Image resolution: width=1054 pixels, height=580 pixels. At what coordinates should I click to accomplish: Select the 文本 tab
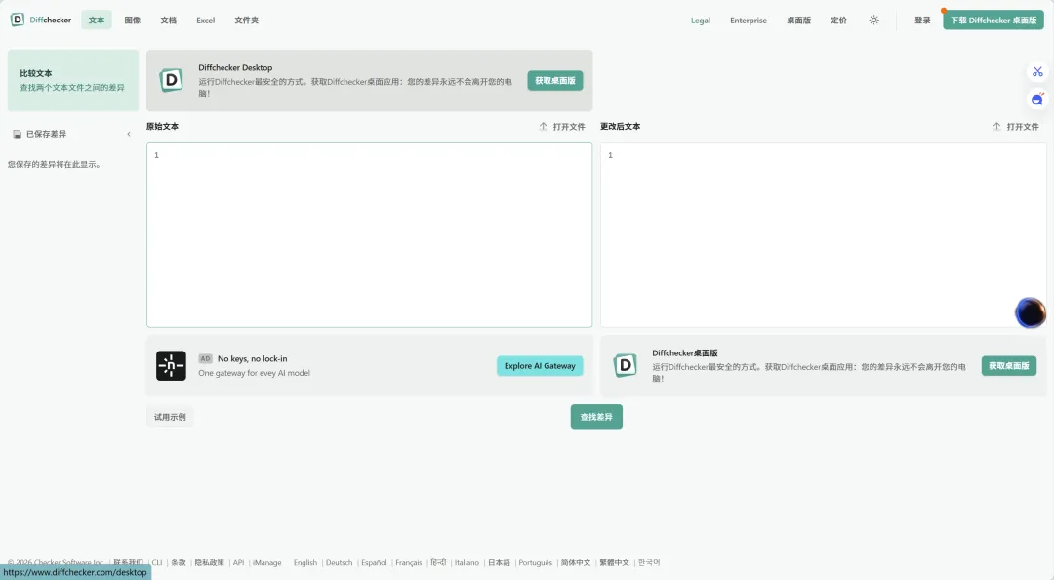click(97, 21)
